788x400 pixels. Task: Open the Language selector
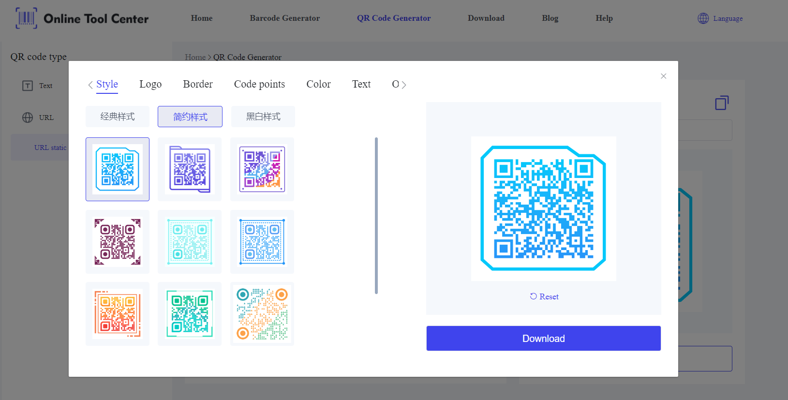point(720,18)
